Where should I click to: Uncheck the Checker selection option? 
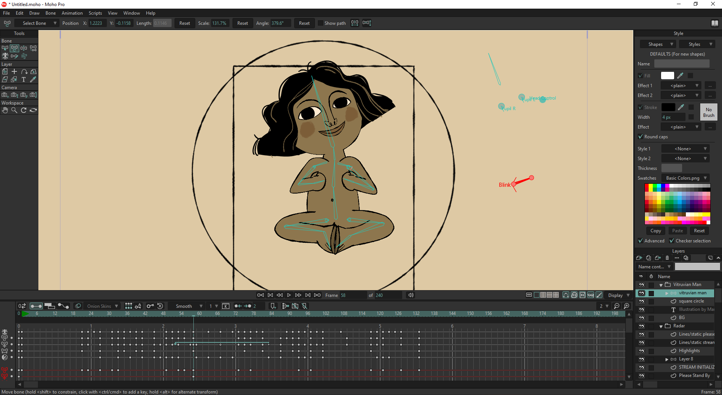[672, 241]
